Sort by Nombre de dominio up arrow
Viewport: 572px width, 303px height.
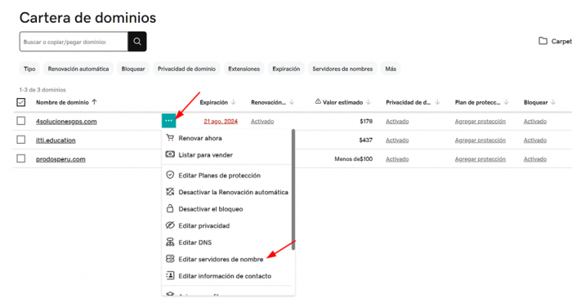click(95, 102)
